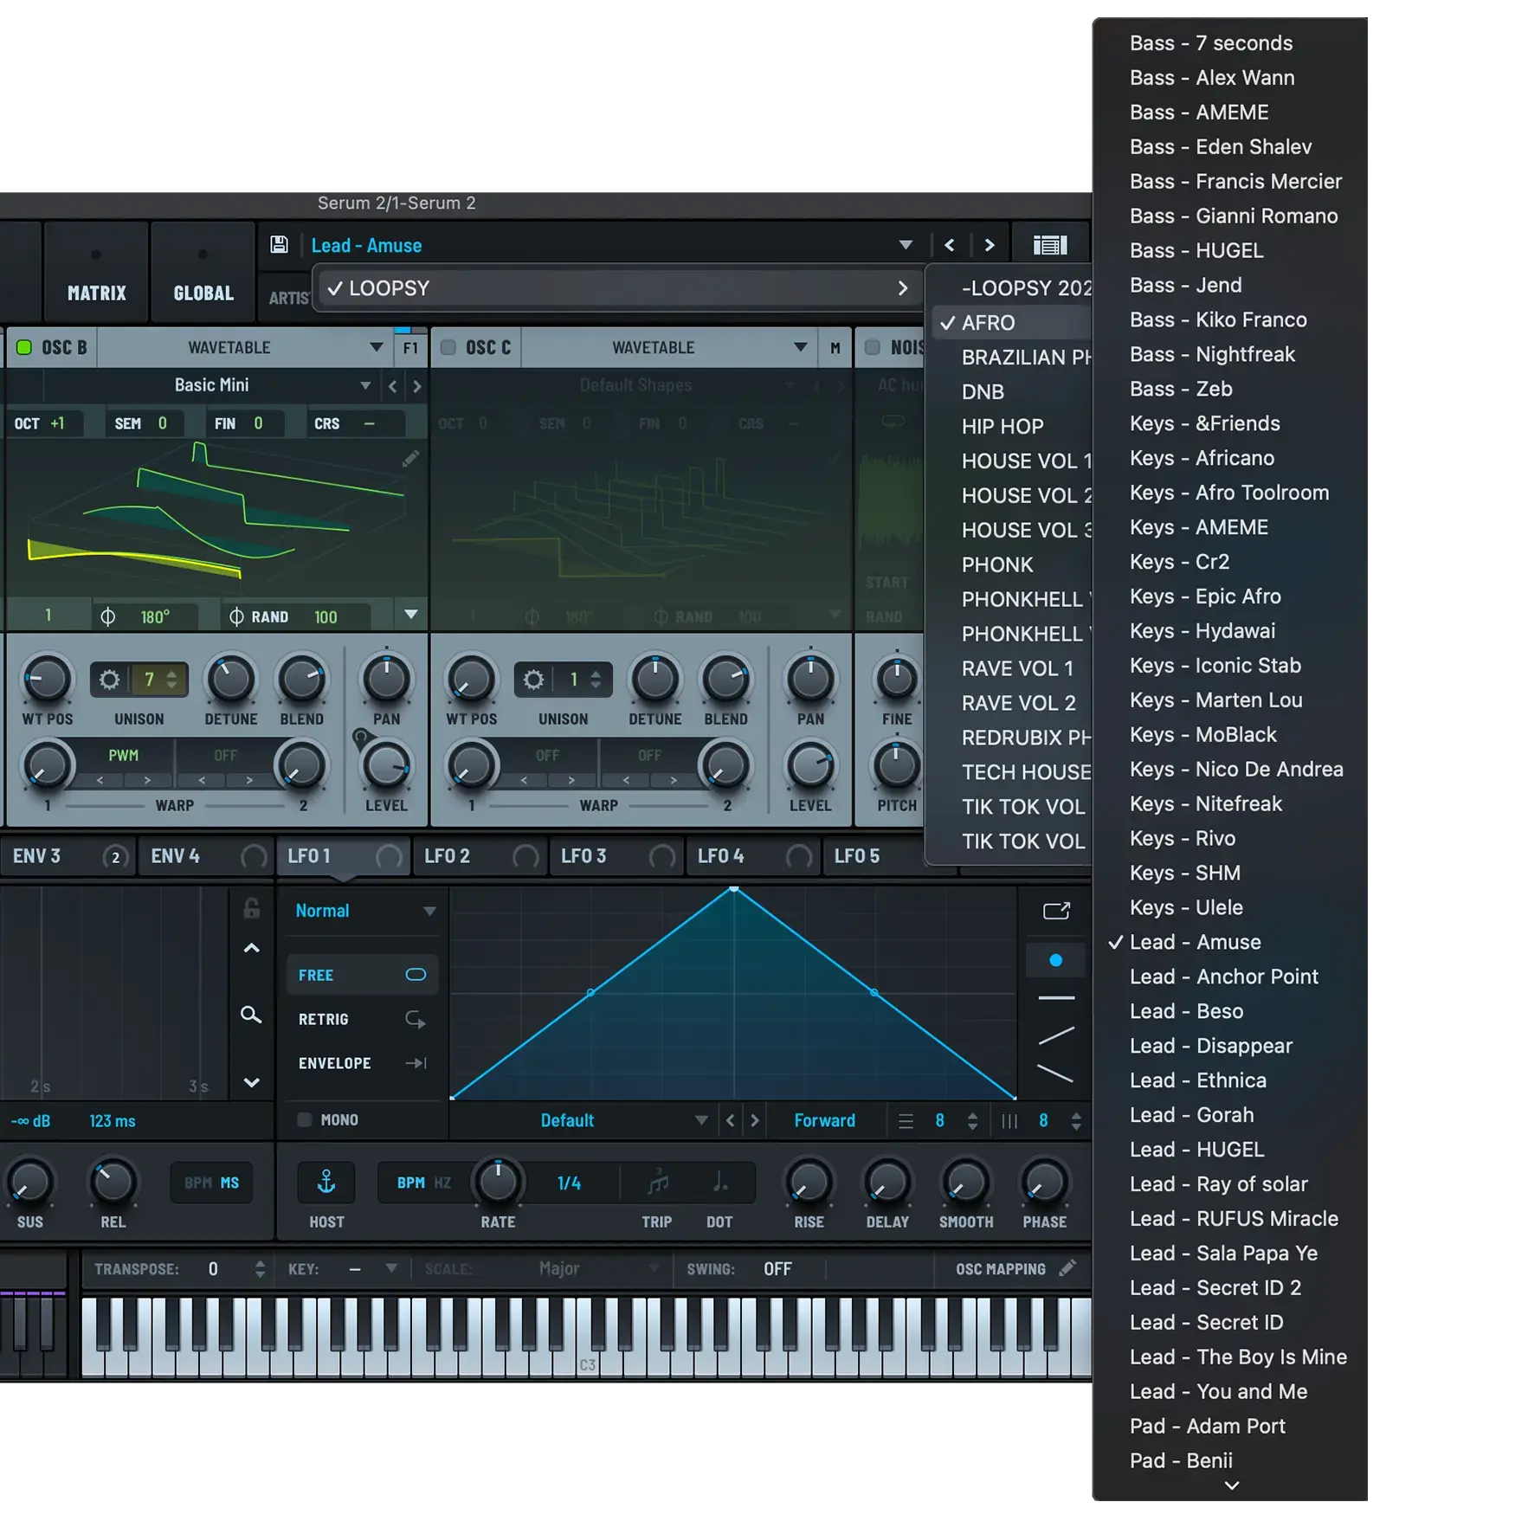Screen dimensions: 1515x1515
Task: Click the OSC B DETUNE knob
Action: [x=231, y=680]
